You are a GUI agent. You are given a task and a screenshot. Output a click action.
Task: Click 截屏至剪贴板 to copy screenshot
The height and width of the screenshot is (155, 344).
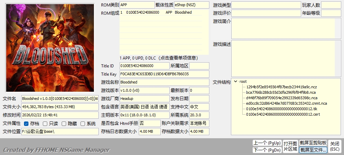[x=313, y=143]
